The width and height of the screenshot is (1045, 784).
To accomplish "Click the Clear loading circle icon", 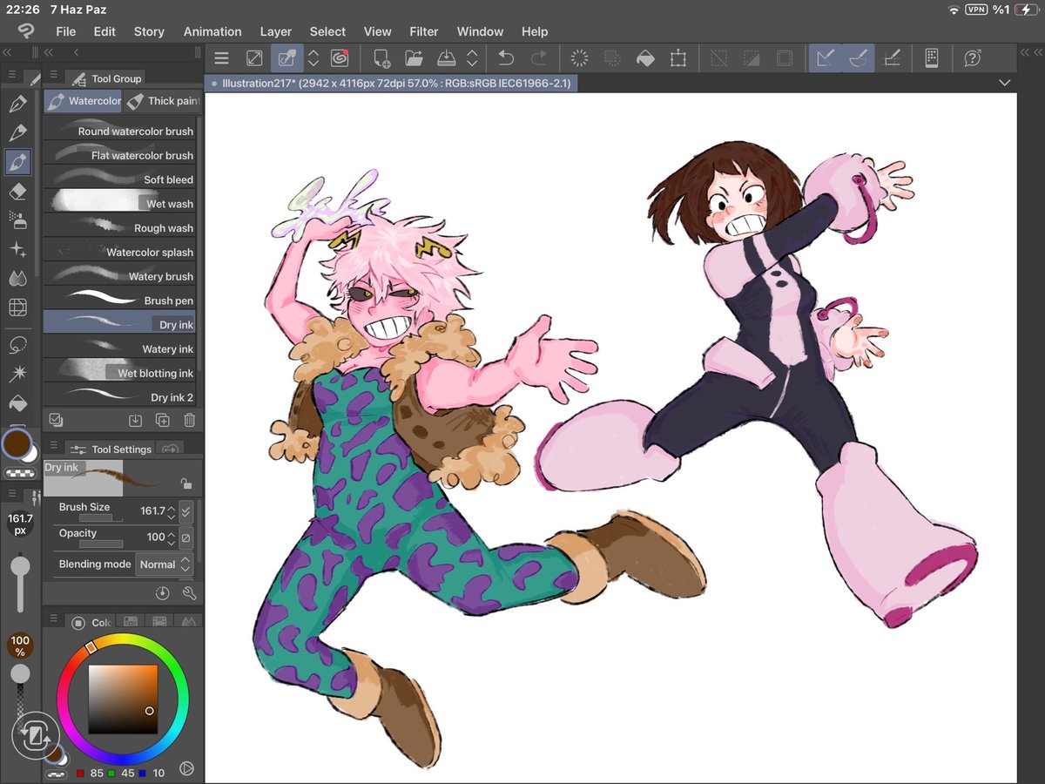I will [x=579, y=58].
